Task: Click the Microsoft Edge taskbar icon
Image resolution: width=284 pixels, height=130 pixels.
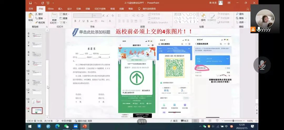Action: tap(57, 126)
